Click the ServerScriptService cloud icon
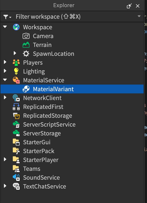The height and width of the screenshot is (203, 147). (16, 124)
